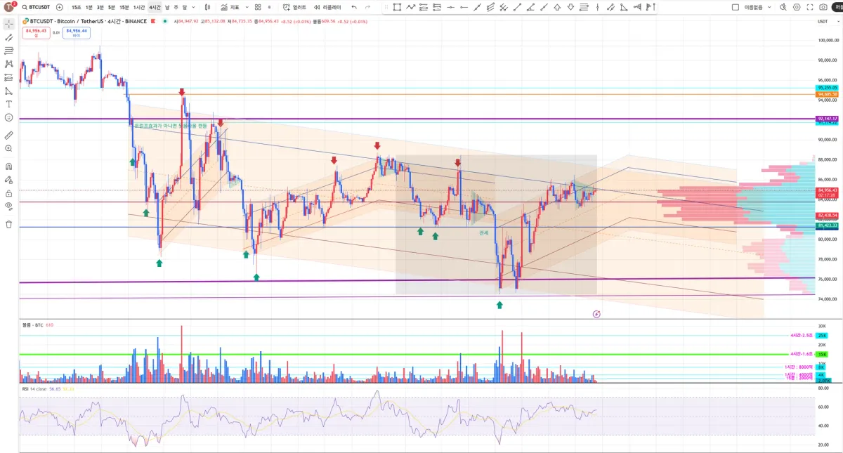
Task: Toggle hide all drawings eye icon
Action: pos(8,206)
